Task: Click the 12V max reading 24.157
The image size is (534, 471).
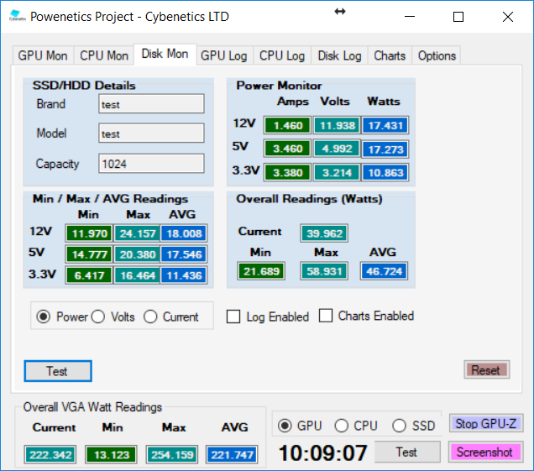Action: [x=137, y=233]
